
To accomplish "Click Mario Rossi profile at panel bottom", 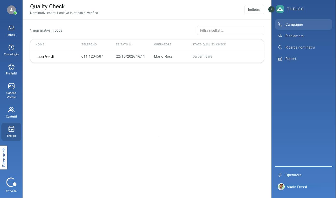I will click(x=292, y=187).
